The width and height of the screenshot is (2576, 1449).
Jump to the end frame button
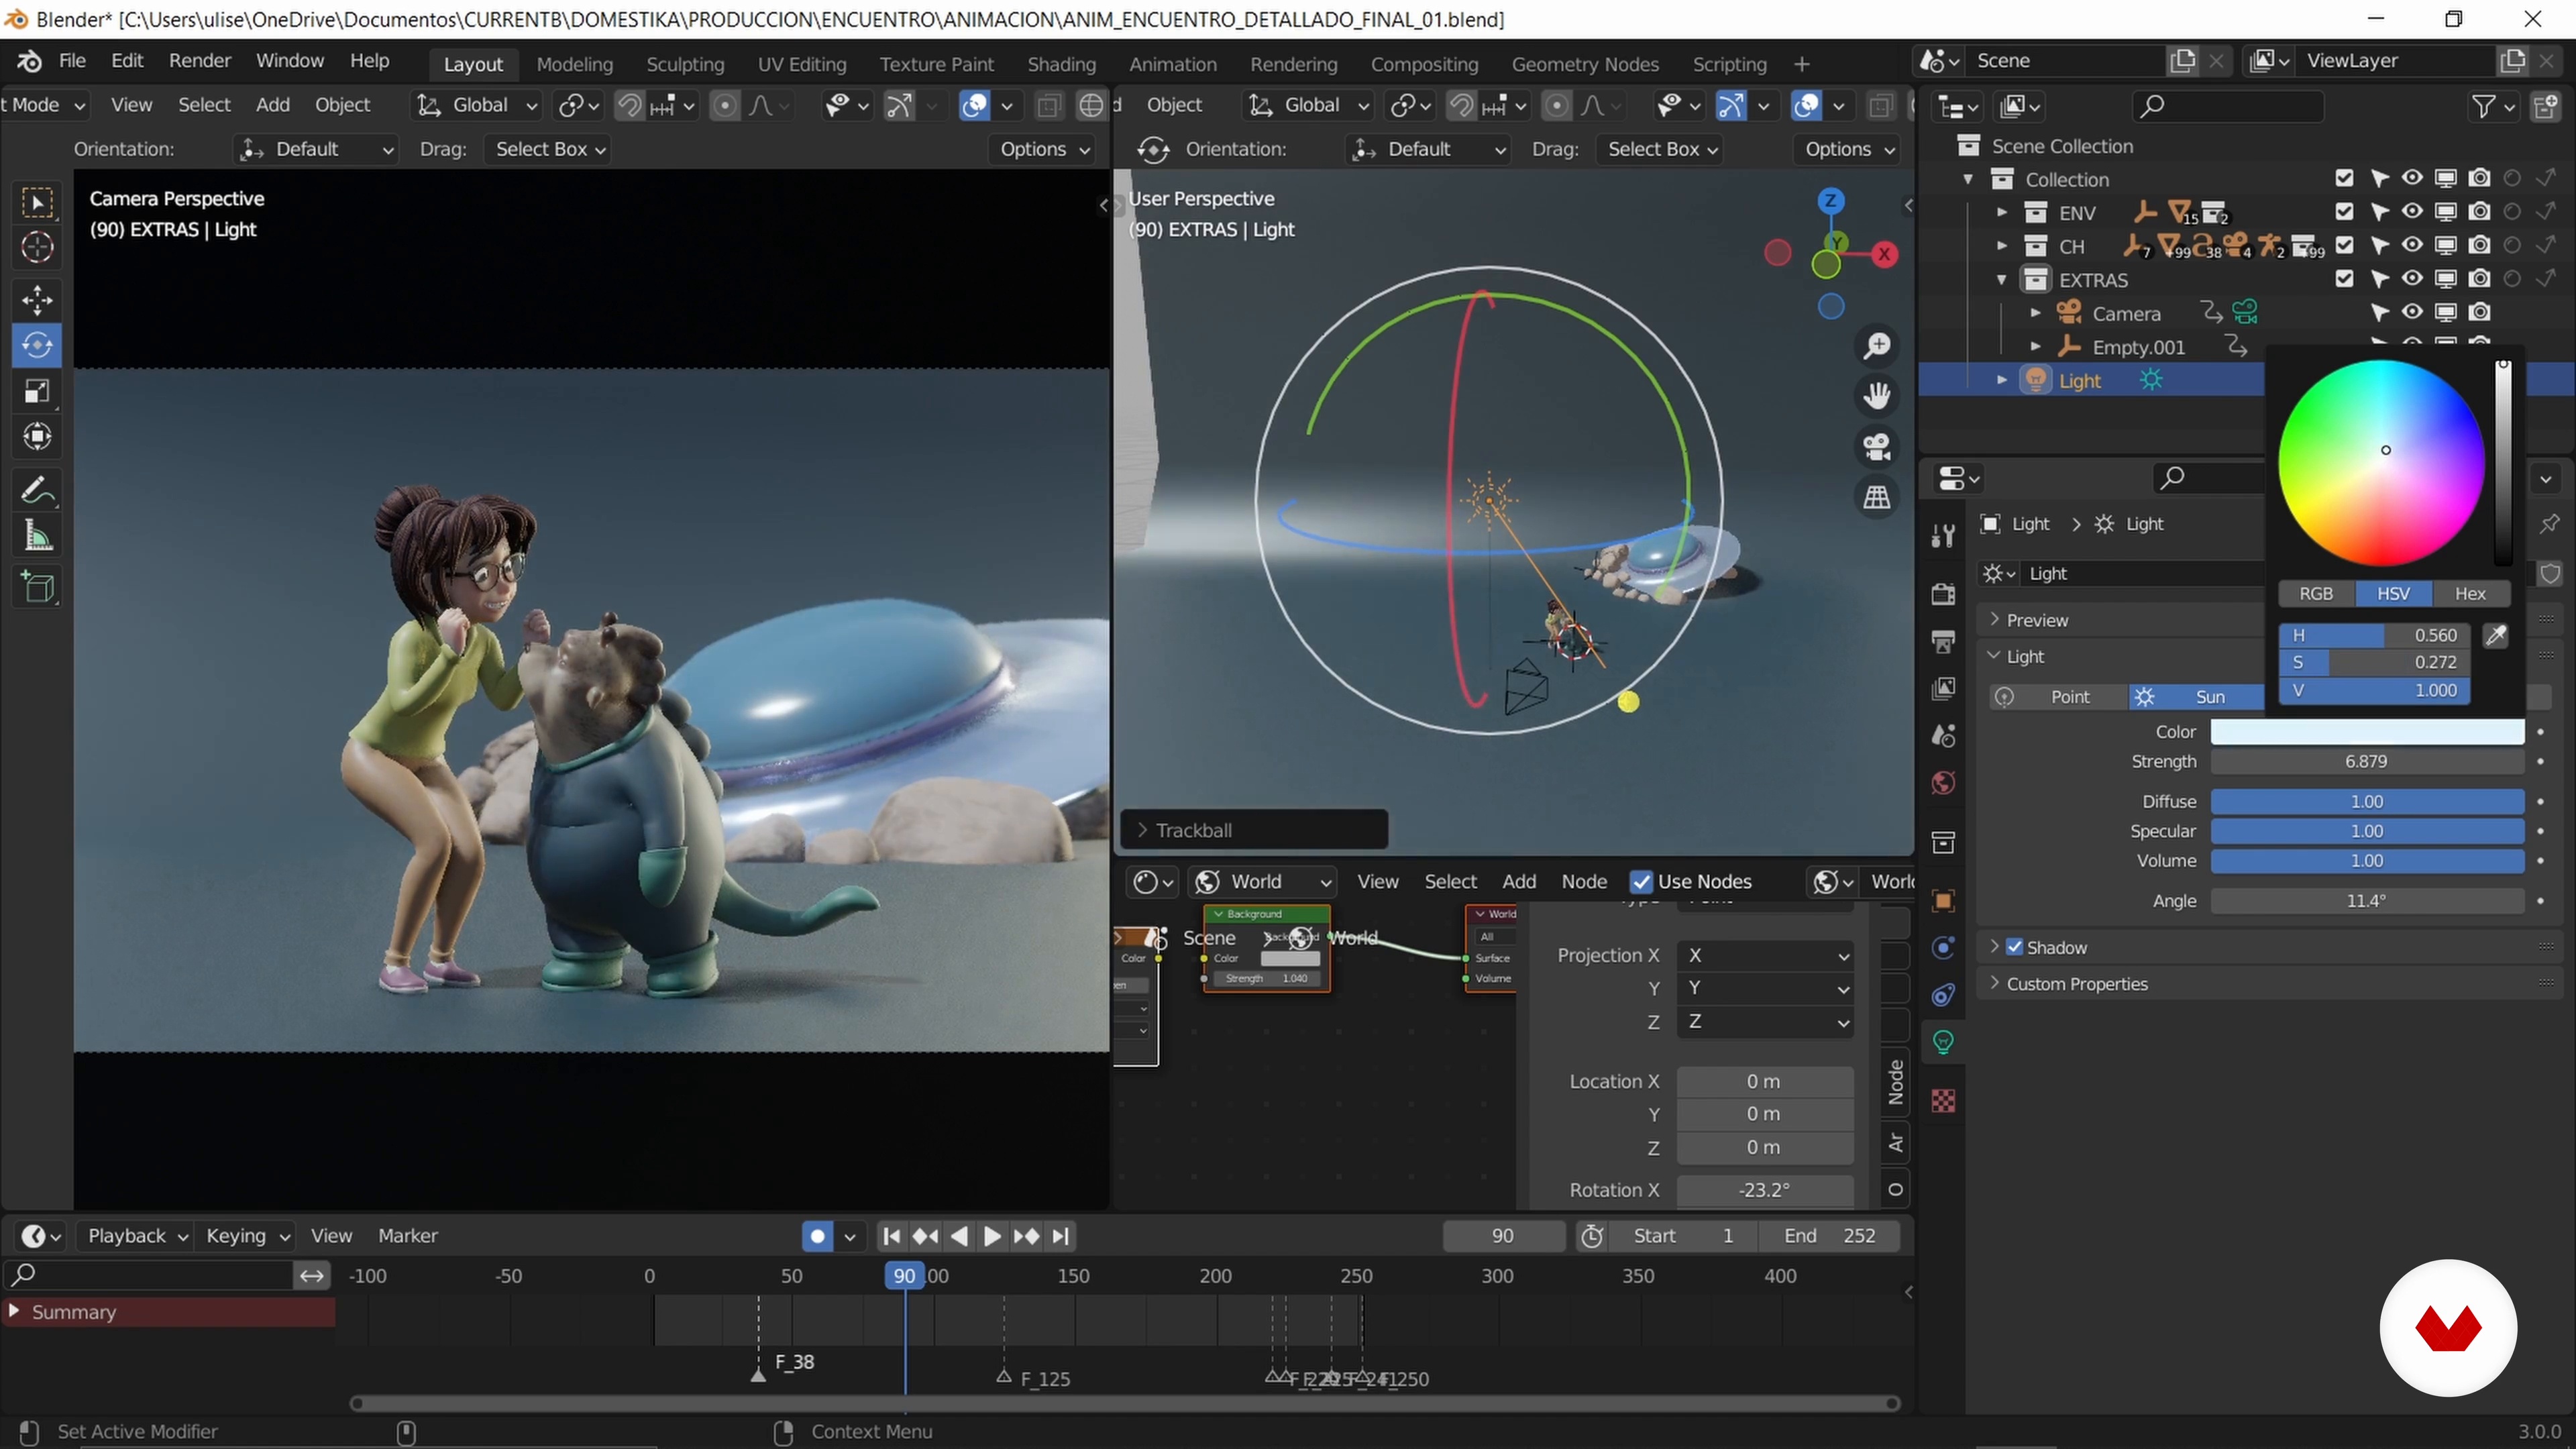point(1061,1236)
